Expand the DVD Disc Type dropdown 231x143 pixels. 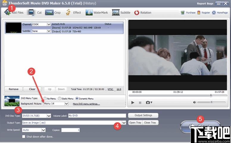coord(49,116)
